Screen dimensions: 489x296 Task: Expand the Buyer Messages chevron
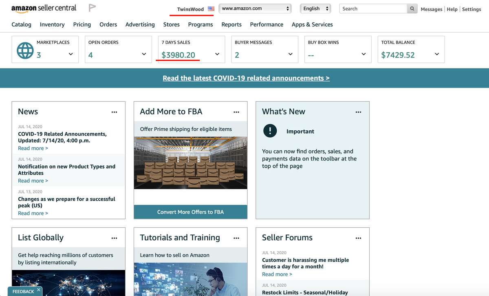pos(291,54)
